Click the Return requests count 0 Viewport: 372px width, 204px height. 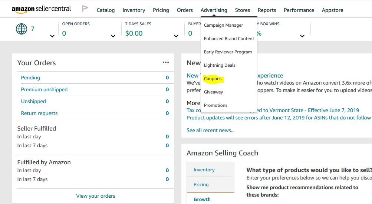[167, 113]
